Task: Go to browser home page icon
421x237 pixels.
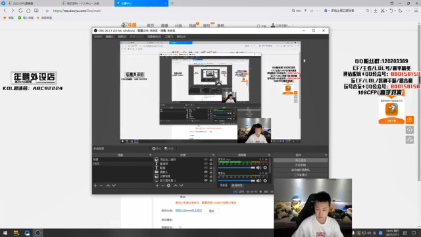Action: point(28,11)
